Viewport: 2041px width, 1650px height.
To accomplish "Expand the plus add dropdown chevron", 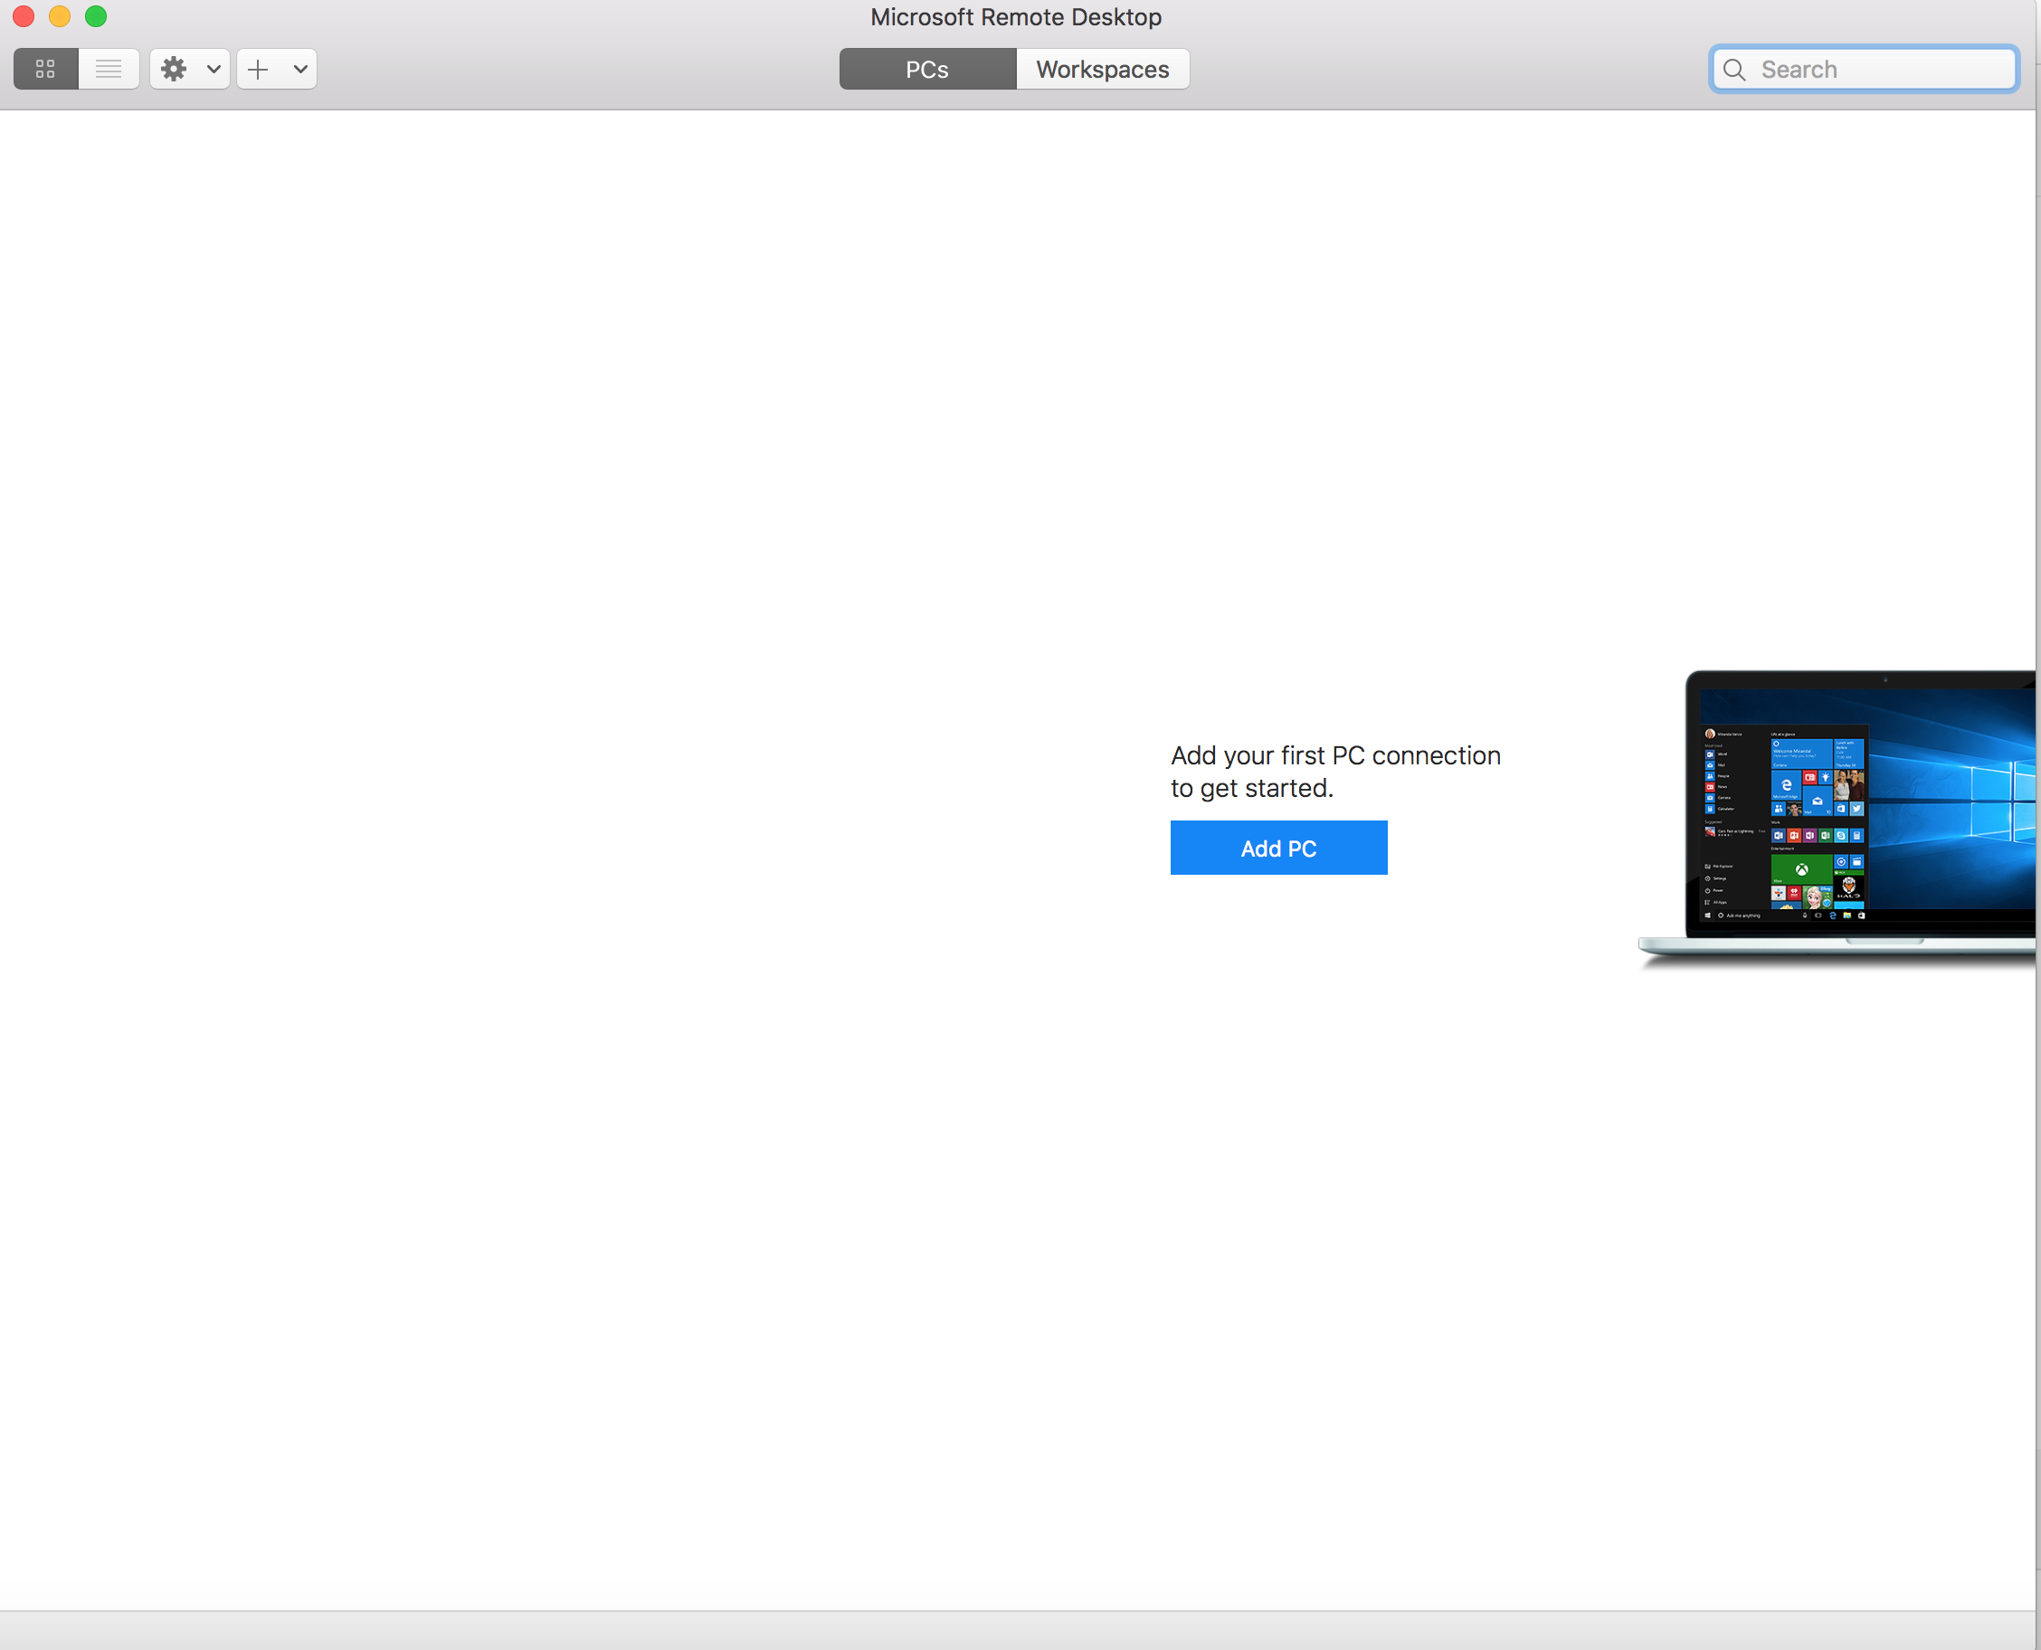I will pyautogui.click(x=300, y=70).
